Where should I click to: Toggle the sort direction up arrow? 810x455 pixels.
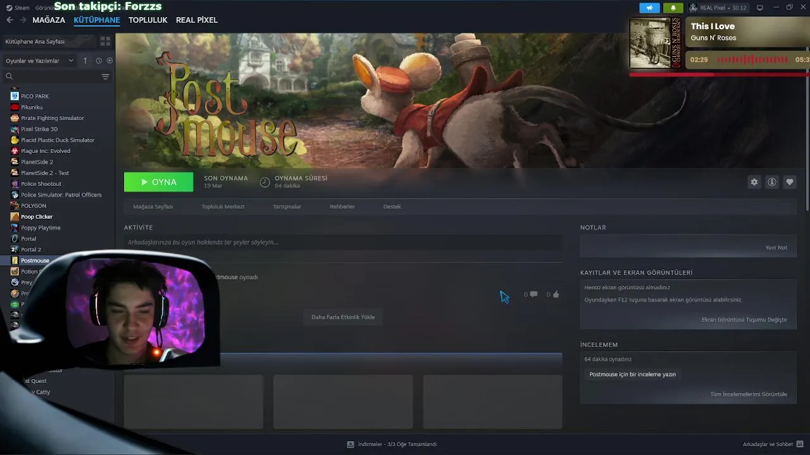pos(85,61)
